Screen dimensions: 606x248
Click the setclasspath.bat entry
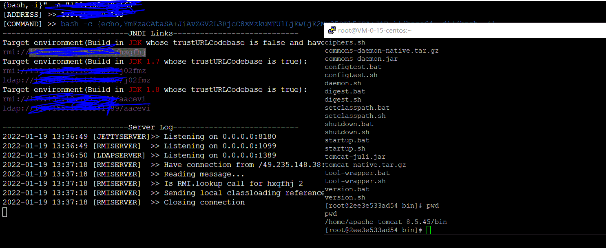pyautogui.click(x=357, y=108)
